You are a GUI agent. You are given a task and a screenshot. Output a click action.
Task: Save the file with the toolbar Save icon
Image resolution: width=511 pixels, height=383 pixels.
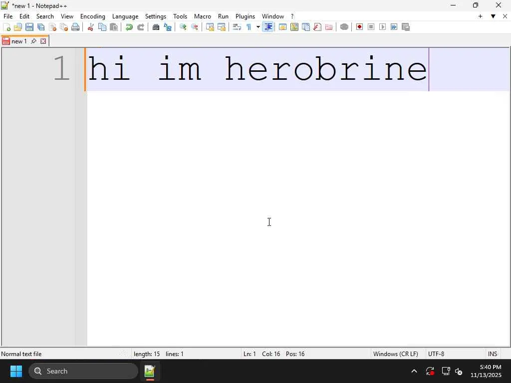click(29, 27)
